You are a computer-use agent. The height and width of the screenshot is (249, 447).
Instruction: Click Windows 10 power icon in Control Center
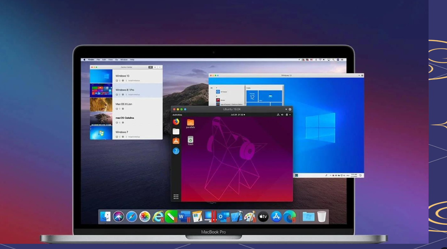click(117, 81)
